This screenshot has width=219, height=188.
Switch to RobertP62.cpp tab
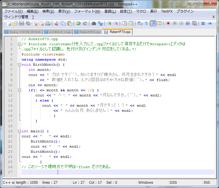(88, 32)
